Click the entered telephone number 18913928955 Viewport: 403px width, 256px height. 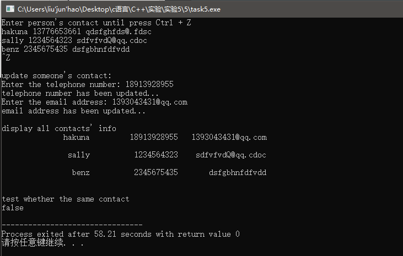(x=149, y=84)
